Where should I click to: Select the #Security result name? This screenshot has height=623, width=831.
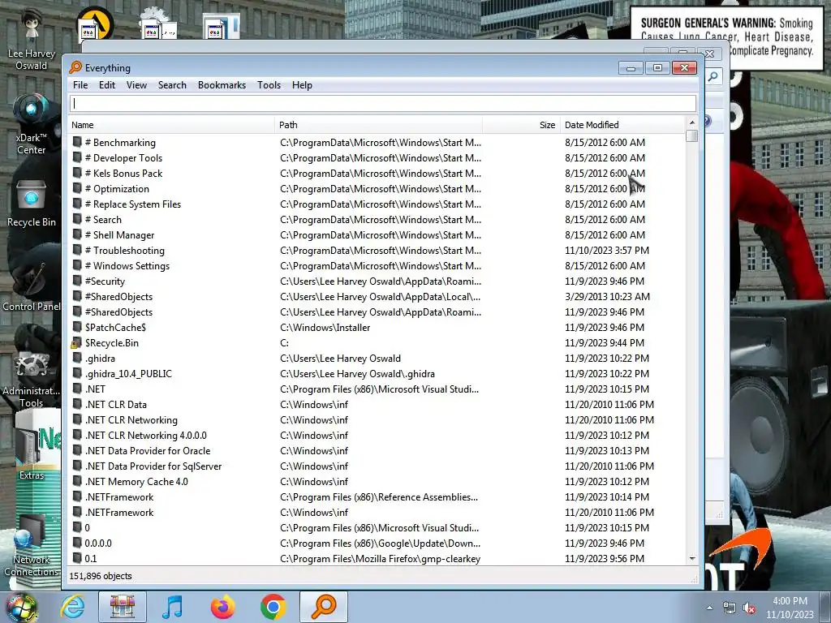(105, 281)
